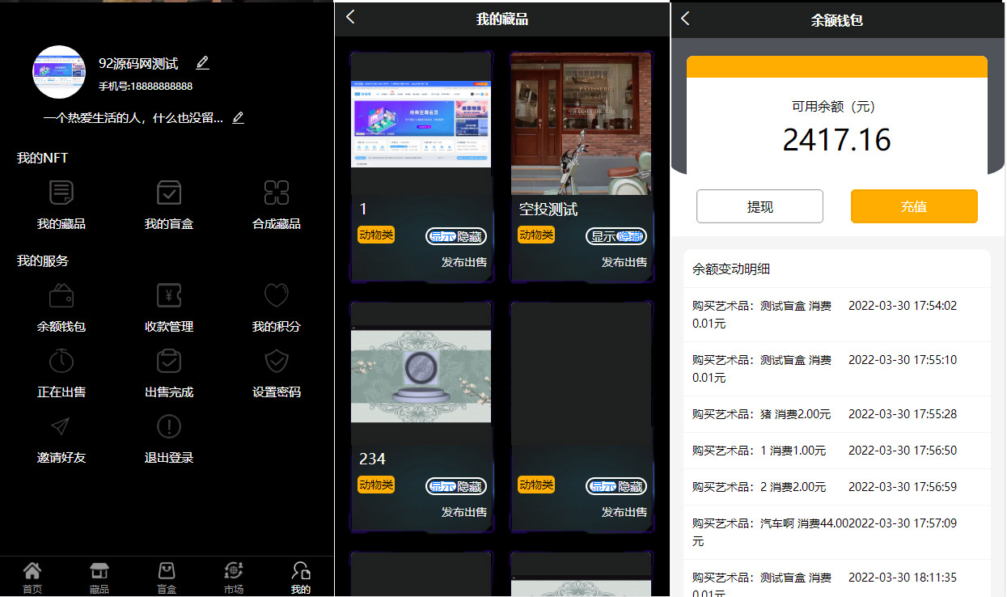The image size is (1007, 597).
Task: Open 我的积分 heart icon
Action: [x=277, y=295]
